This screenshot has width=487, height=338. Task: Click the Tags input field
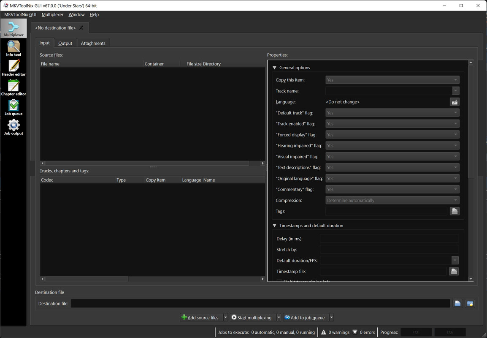pyautogui.click(x=386, y=211)
